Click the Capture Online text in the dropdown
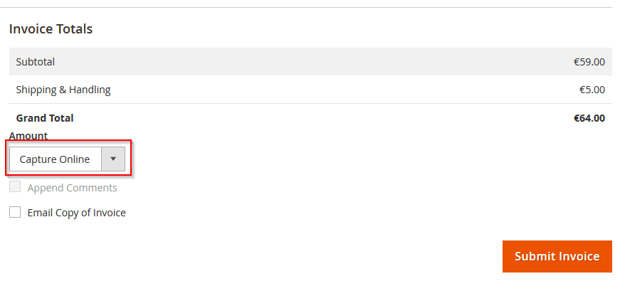Viewport: 625px width, 291px height. (55, 159)
